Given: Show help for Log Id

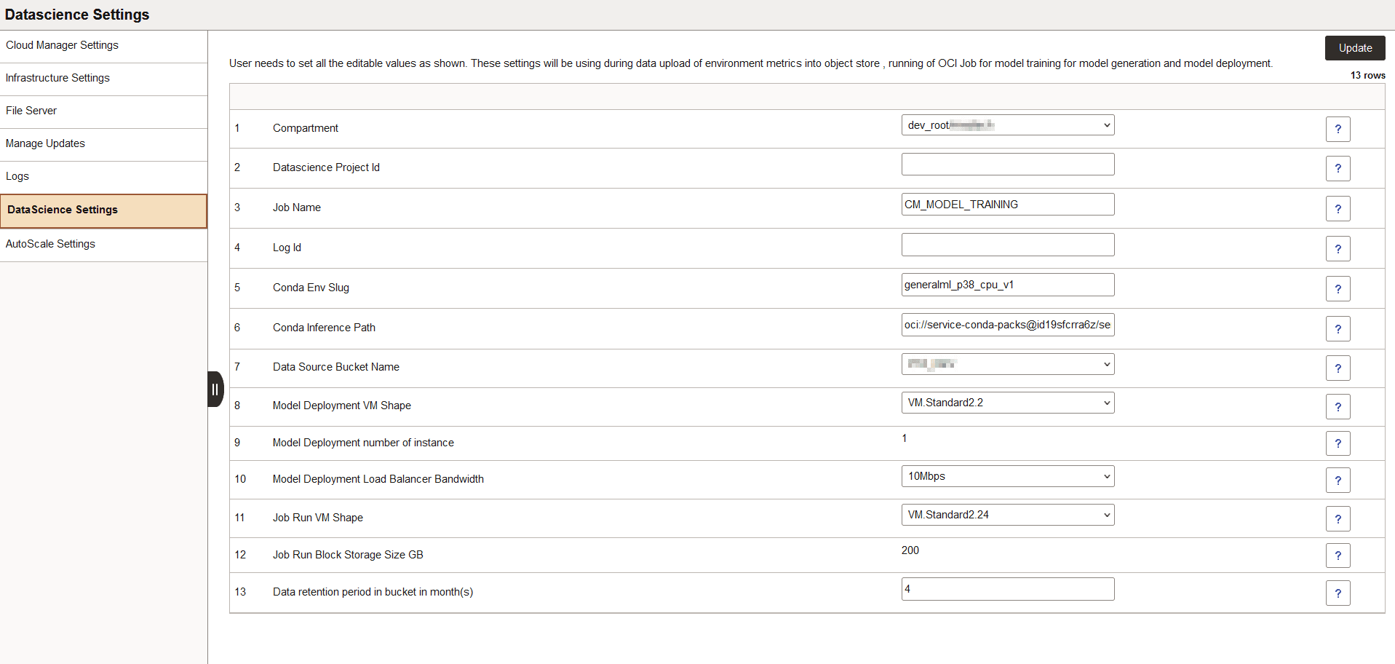Looking at the screenshot, I should [1338, 248].
